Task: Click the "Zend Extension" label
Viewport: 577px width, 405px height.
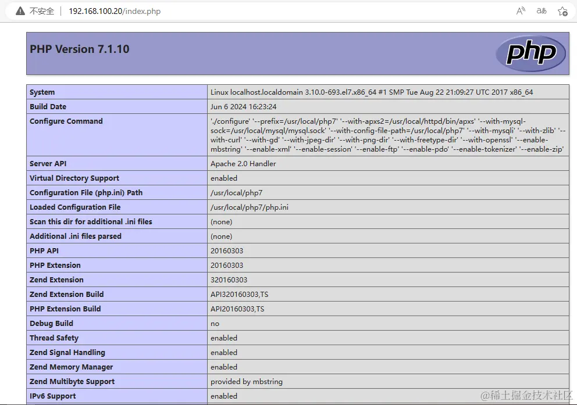Action: 56,279
